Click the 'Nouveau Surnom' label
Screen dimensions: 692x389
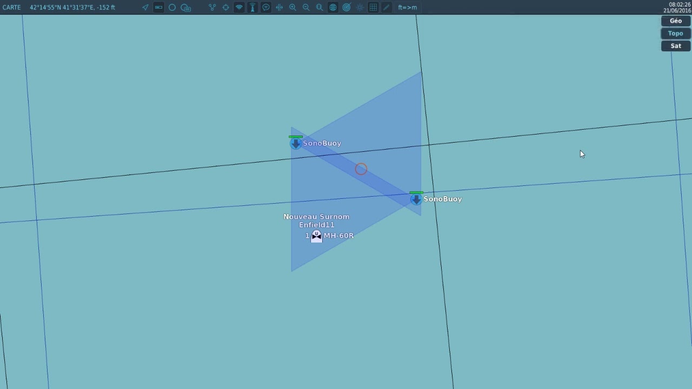click(316, 217)
